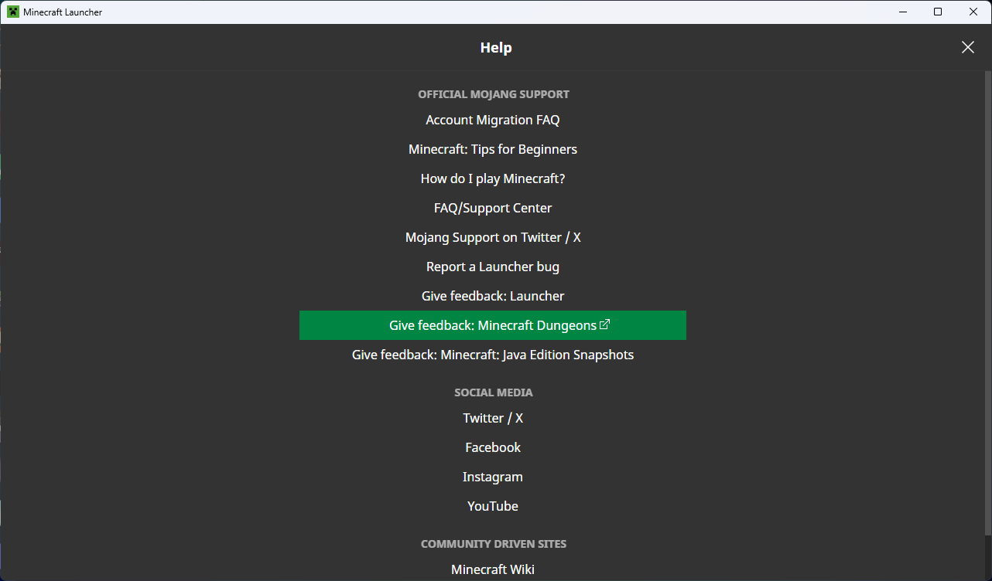The height and width of the screenshot is (581, 992).
Task: Select Report a Launcher bug
Action: 493,267
